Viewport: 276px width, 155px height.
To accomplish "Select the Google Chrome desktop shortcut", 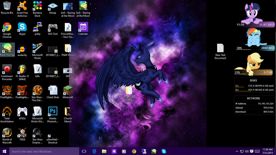I will click(x=7, y=27).
